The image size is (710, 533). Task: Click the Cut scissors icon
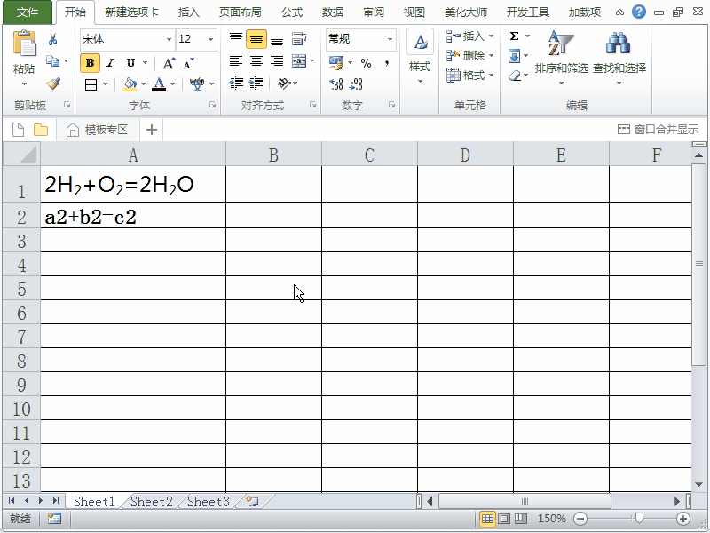click(53, 40)
